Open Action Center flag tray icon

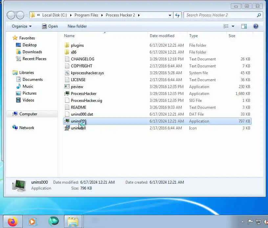click(250, 222)
